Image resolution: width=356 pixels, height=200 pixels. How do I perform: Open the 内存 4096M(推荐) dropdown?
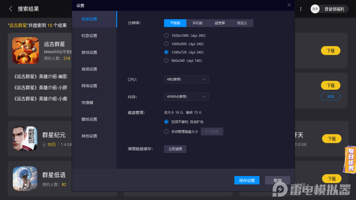click(x=186, y=97)
